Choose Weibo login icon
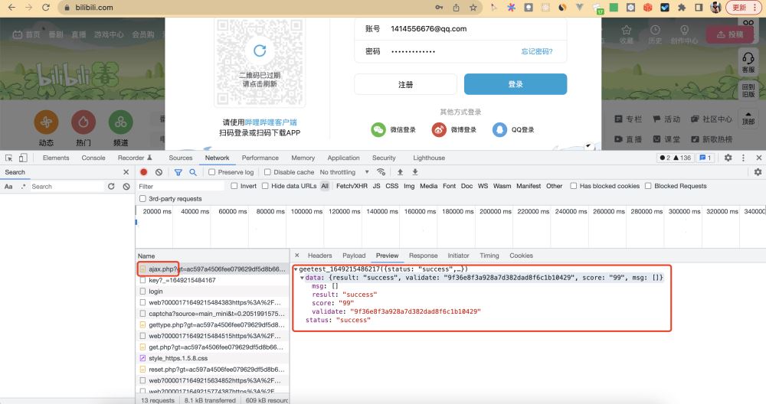Screen dimensions: 766x404 [x=439, y=130]
